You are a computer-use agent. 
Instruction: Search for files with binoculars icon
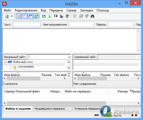tap(92, 16)
